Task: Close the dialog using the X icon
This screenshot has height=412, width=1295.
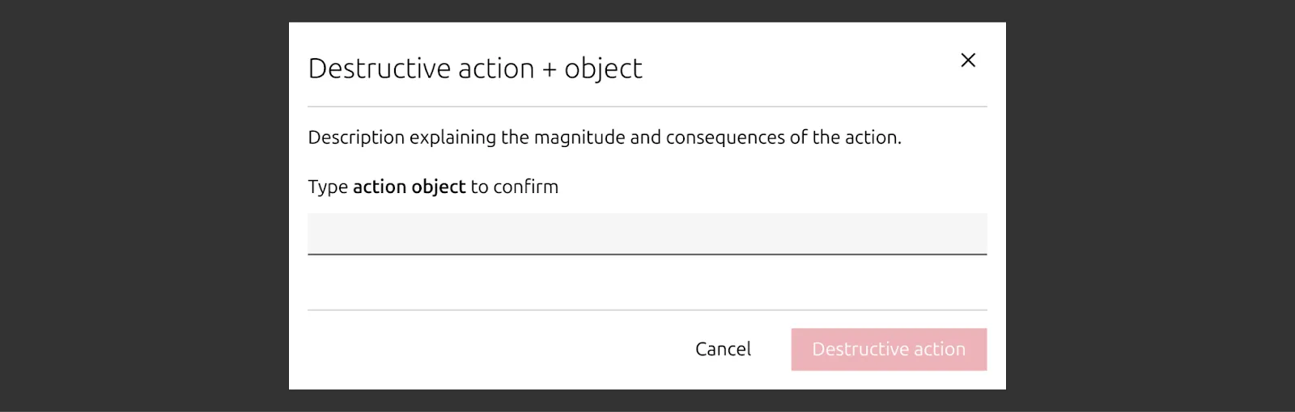Action: pos(968,61)
